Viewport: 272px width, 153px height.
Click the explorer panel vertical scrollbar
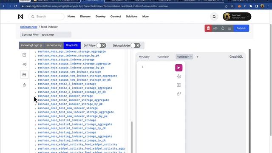click(132, 137)
